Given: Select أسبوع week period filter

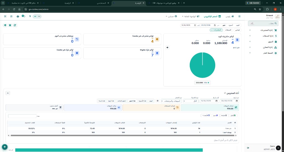Looking at the screenshot, I should tap(231, 25).
